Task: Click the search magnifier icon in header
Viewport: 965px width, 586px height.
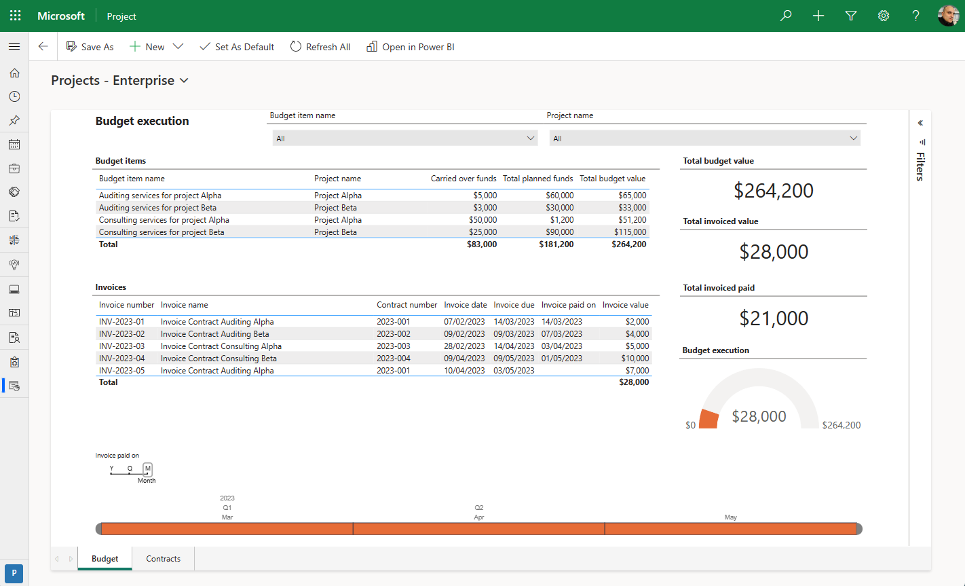Action: click(x=786, y=16)
